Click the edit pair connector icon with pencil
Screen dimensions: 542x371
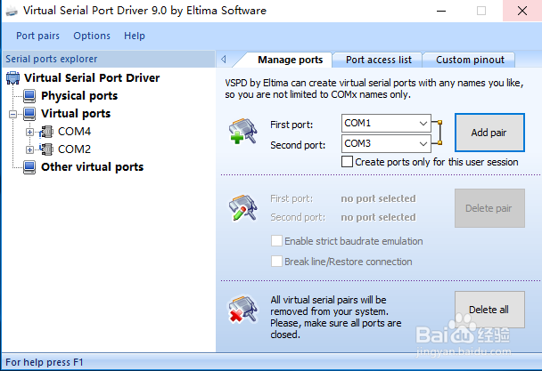click(243, 208)
